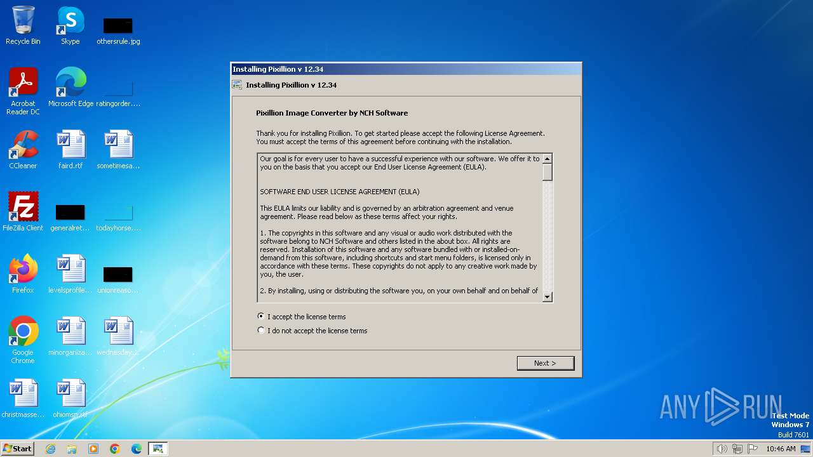Click the license text scrollbar thumb
The image size is (813, 457).
pyautogui.click(x=548, y=173)
